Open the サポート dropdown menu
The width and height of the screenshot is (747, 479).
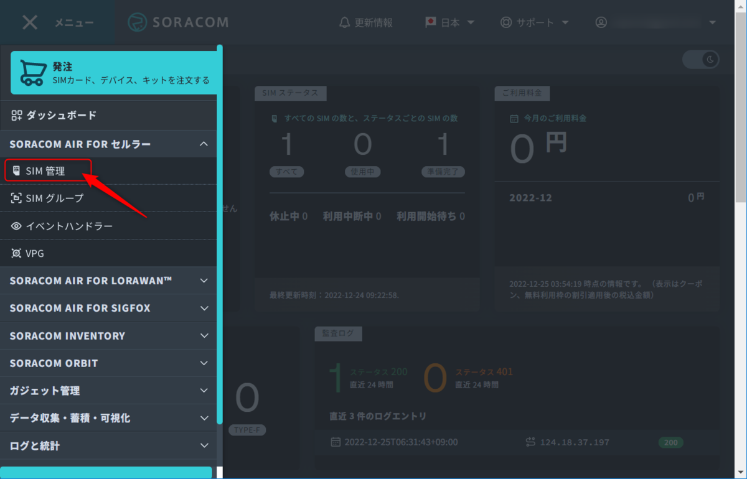coord(535,22)
